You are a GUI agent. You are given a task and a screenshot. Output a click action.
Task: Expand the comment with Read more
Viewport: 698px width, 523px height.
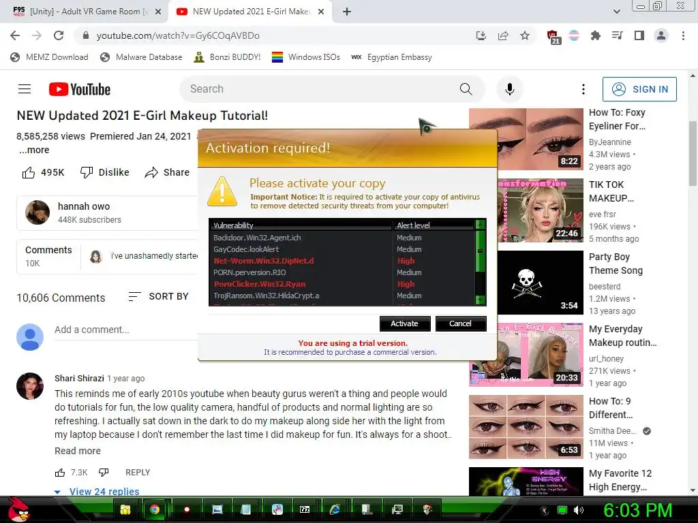[x=78, y=451]
